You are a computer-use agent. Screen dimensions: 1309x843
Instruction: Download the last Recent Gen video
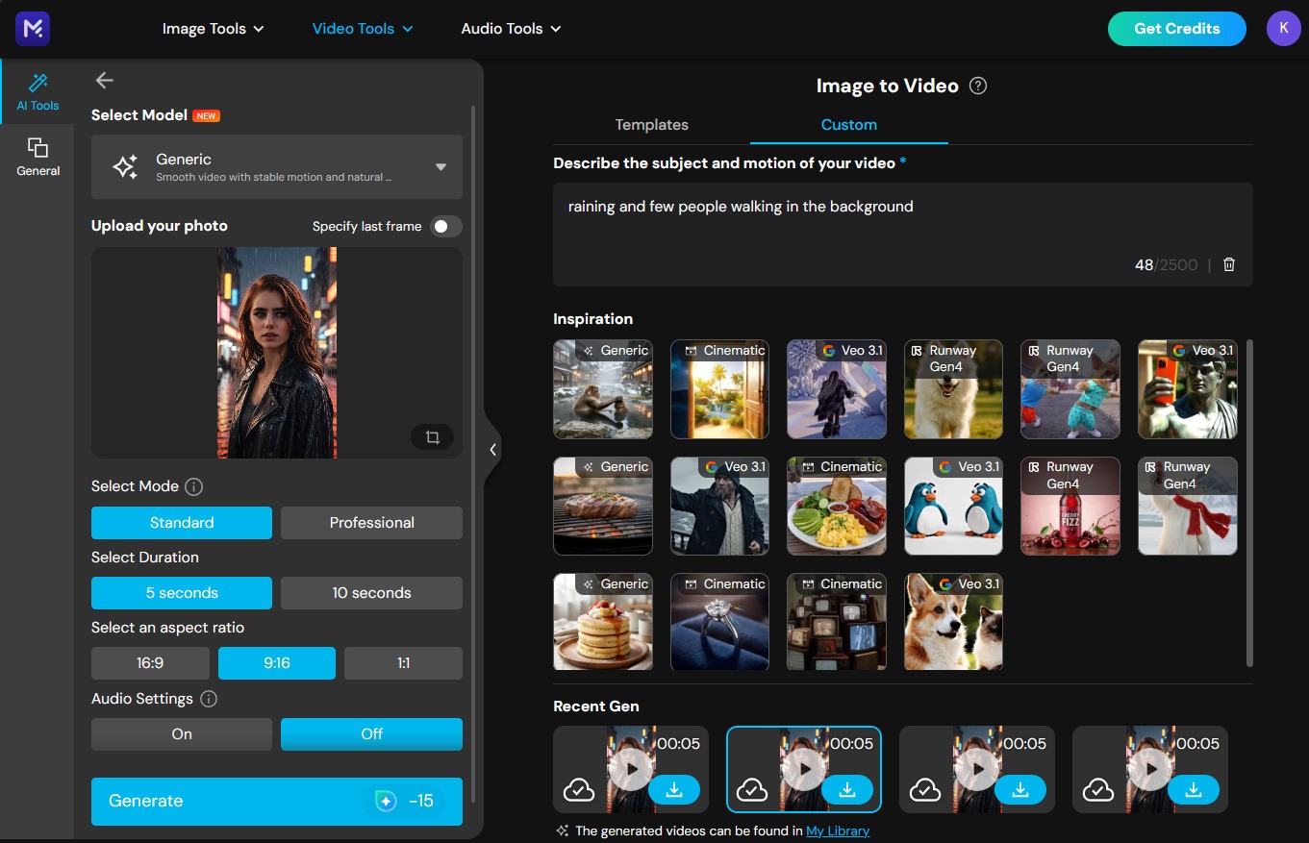1194,789
